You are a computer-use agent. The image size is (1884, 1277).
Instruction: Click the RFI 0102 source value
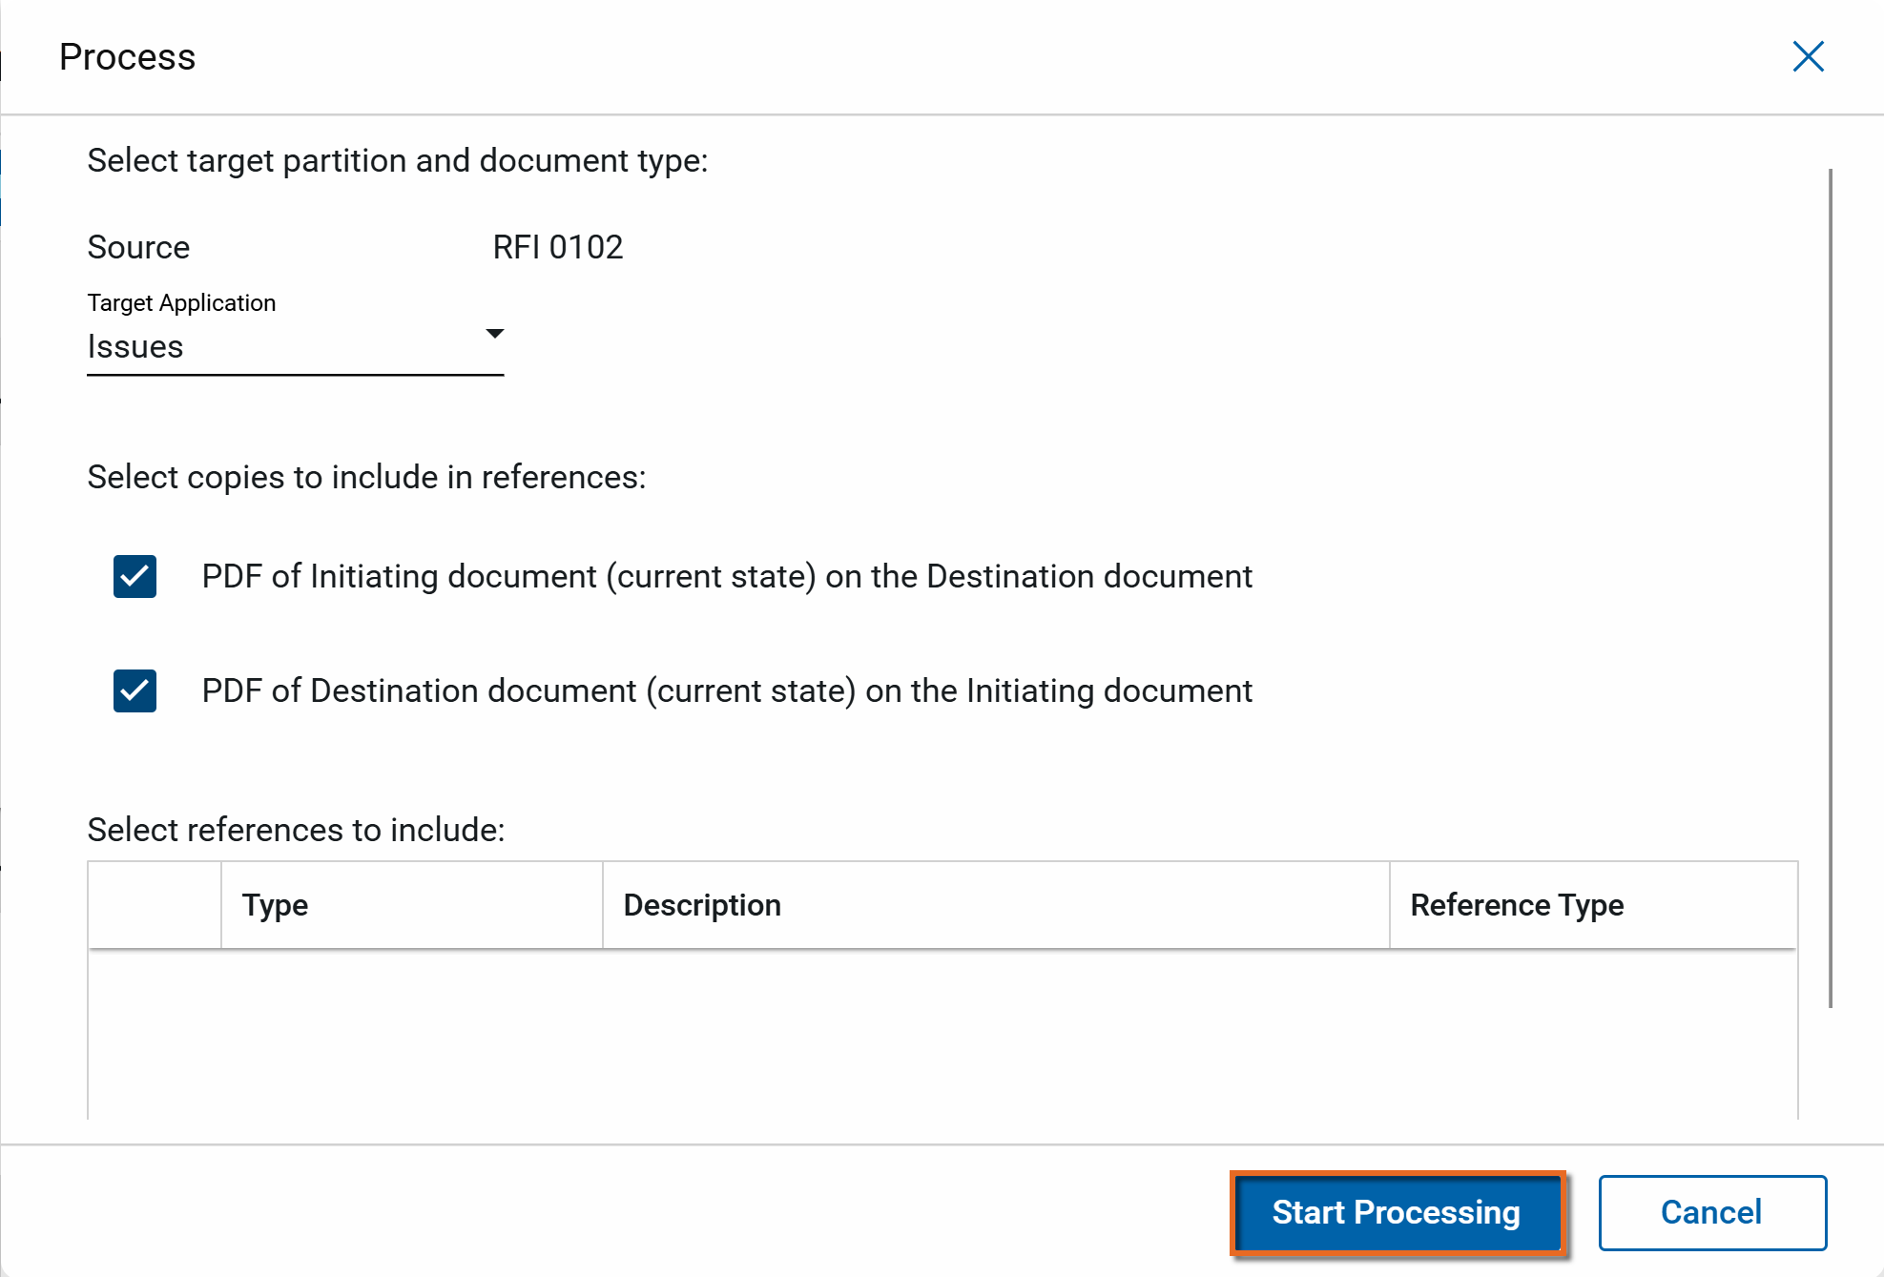pyautogui.click(x=558, y=248)
